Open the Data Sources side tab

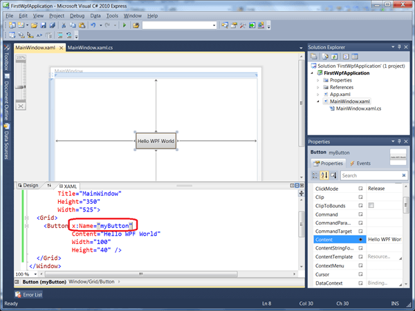click(7, 142)
